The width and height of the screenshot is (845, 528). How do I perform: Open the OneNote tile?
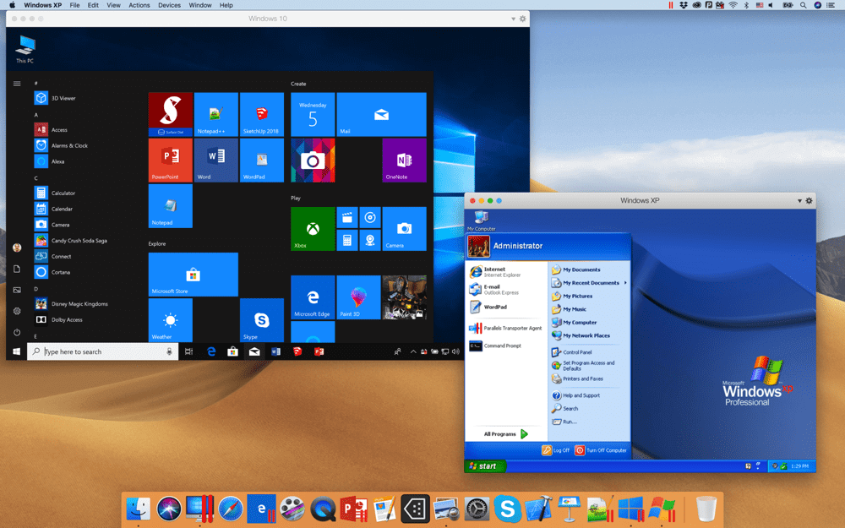tap(404, 161)
